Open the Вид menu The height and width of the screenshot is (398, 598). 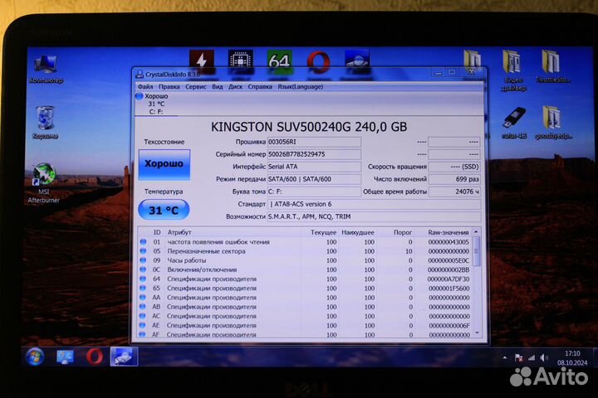pyautogui.click(x=218, y=87)
